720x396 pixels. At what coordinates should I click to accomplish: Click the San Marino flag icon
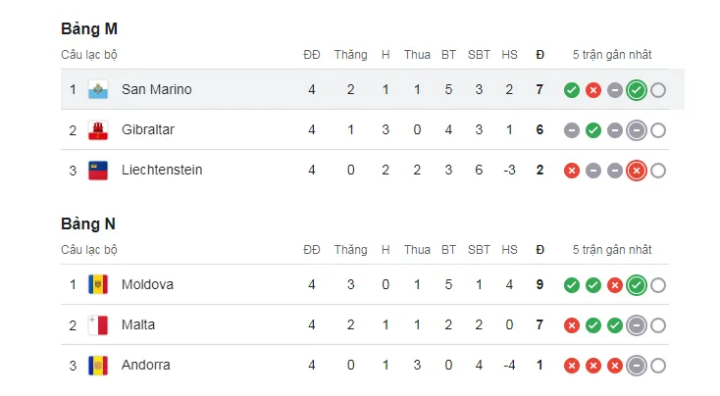point(97,89)
